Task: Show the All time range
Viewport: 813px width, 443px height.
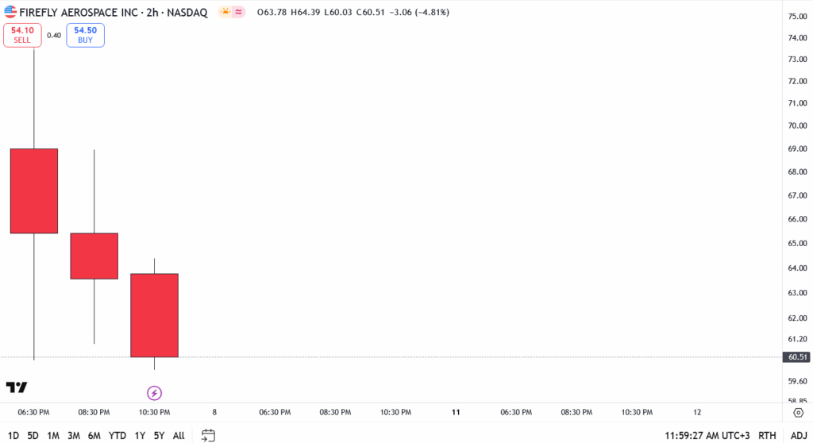Action: tap(179, 435)
